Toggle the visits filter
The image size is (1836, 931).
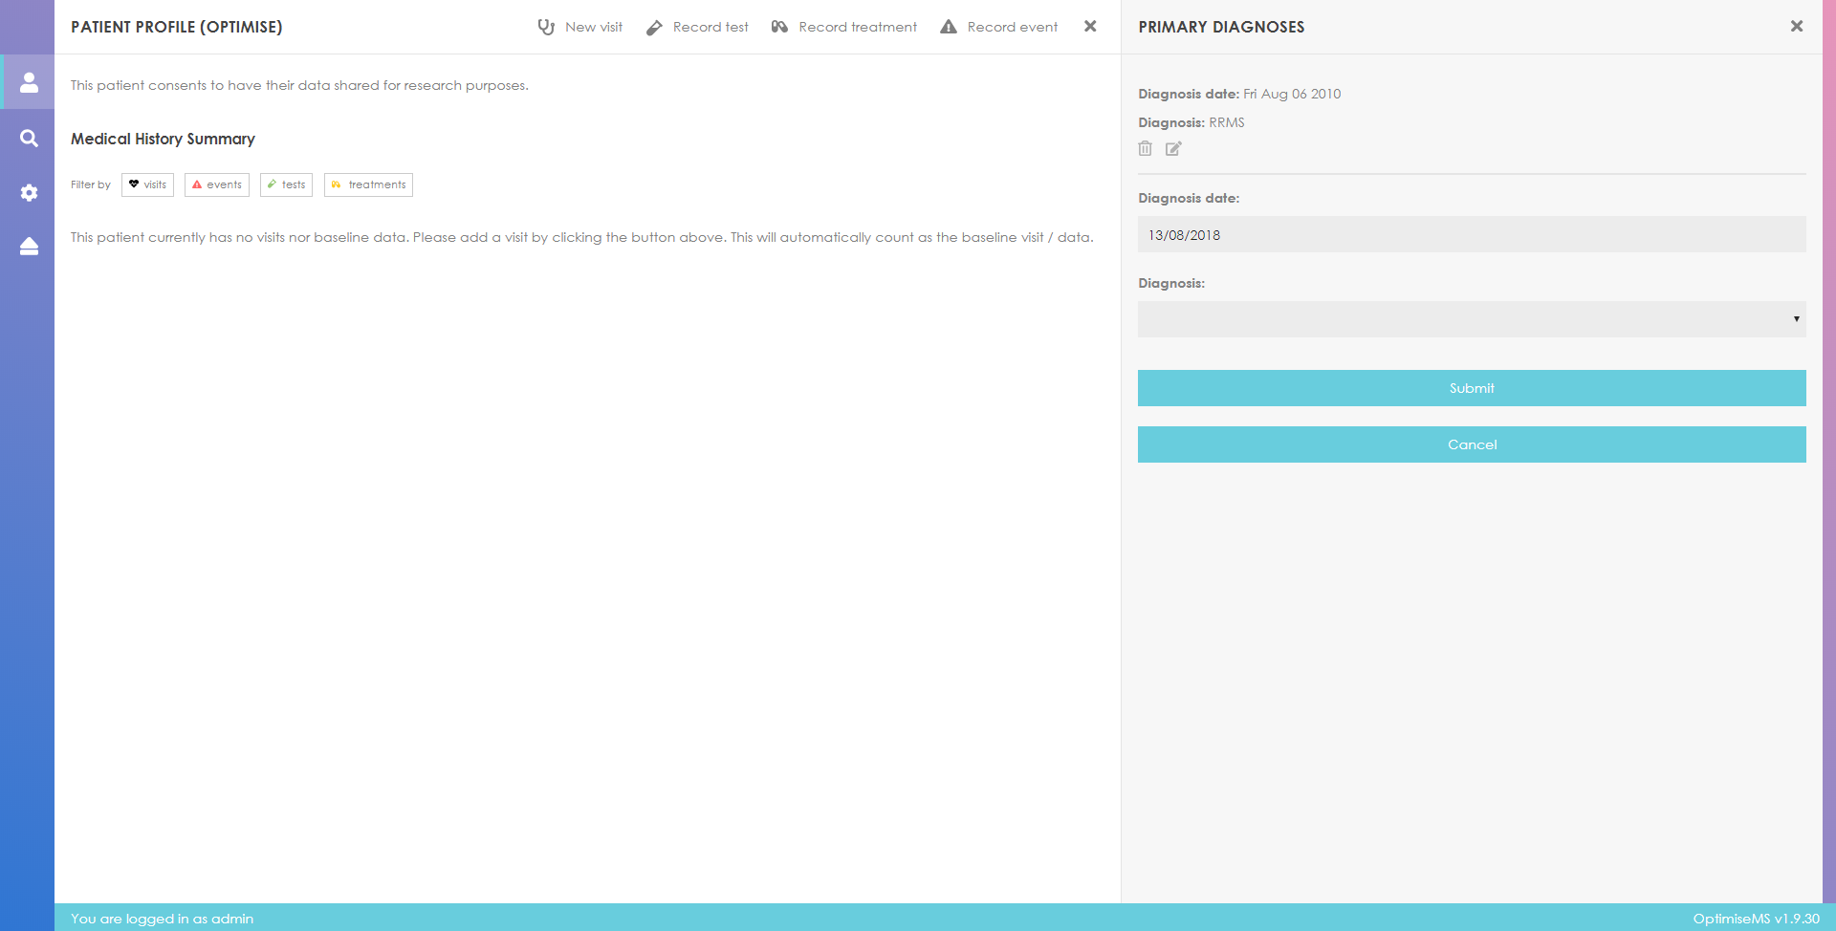[147, 184]
